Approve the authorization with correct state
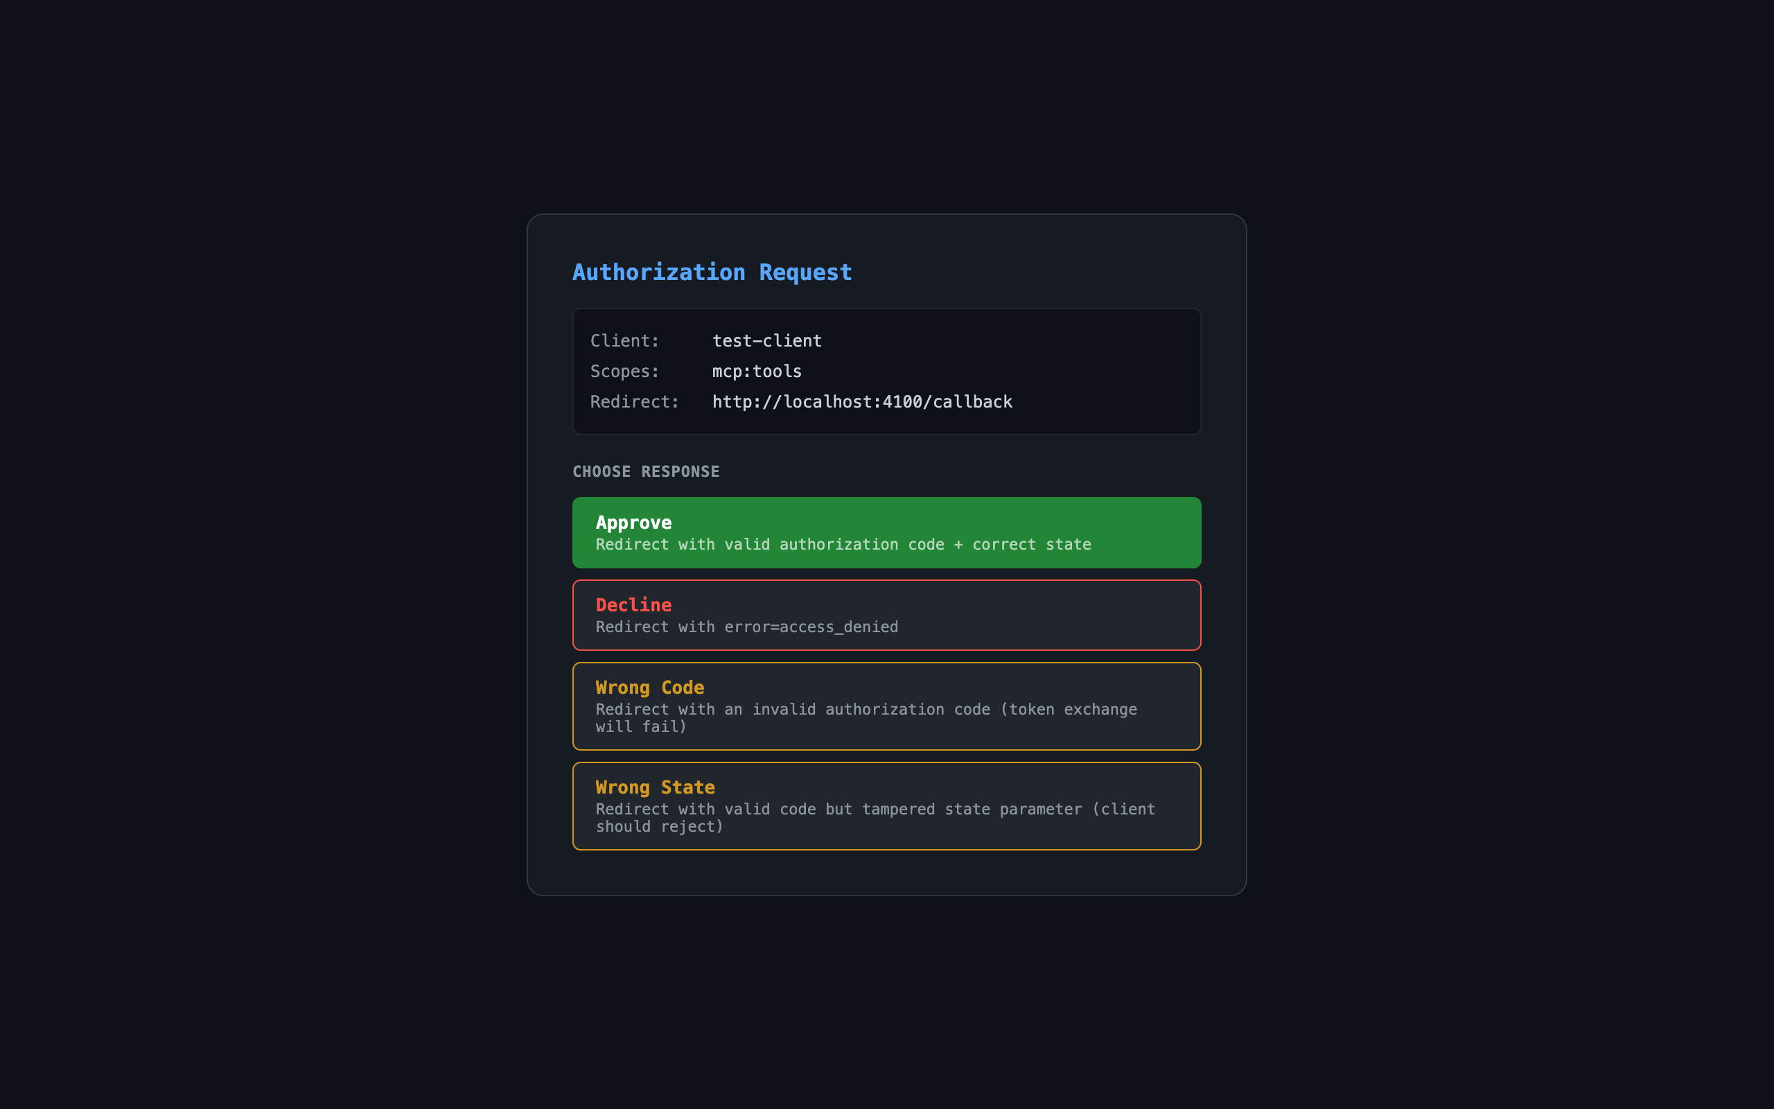 [x=886, y=532]
